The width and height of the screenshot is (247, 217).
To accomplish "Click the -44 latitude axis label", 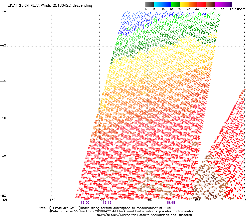I will [x=3, y=81].
